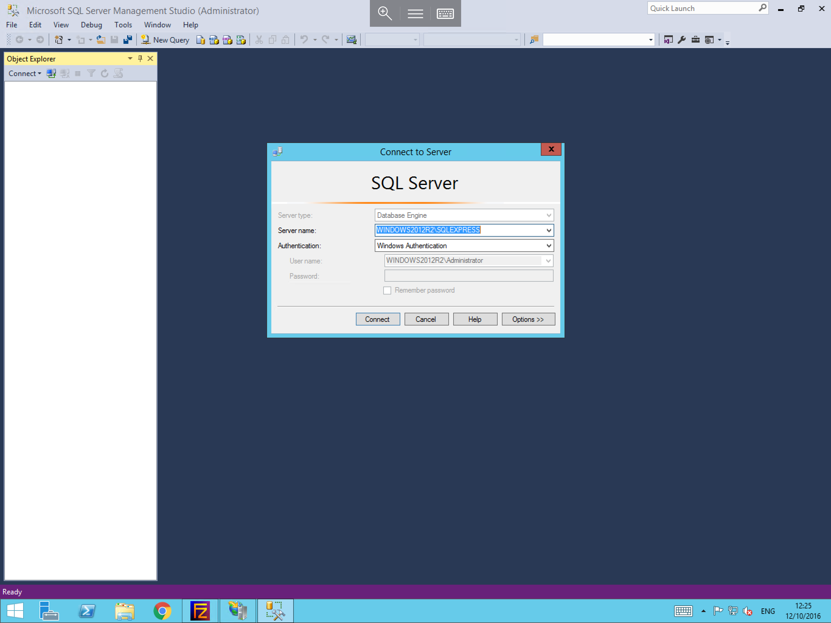Image resolution: width=831 pixels, height=623 pixels.
Task: Click the New Project toolbar icon
Action: pyautogui.click(x=59, y=40)
